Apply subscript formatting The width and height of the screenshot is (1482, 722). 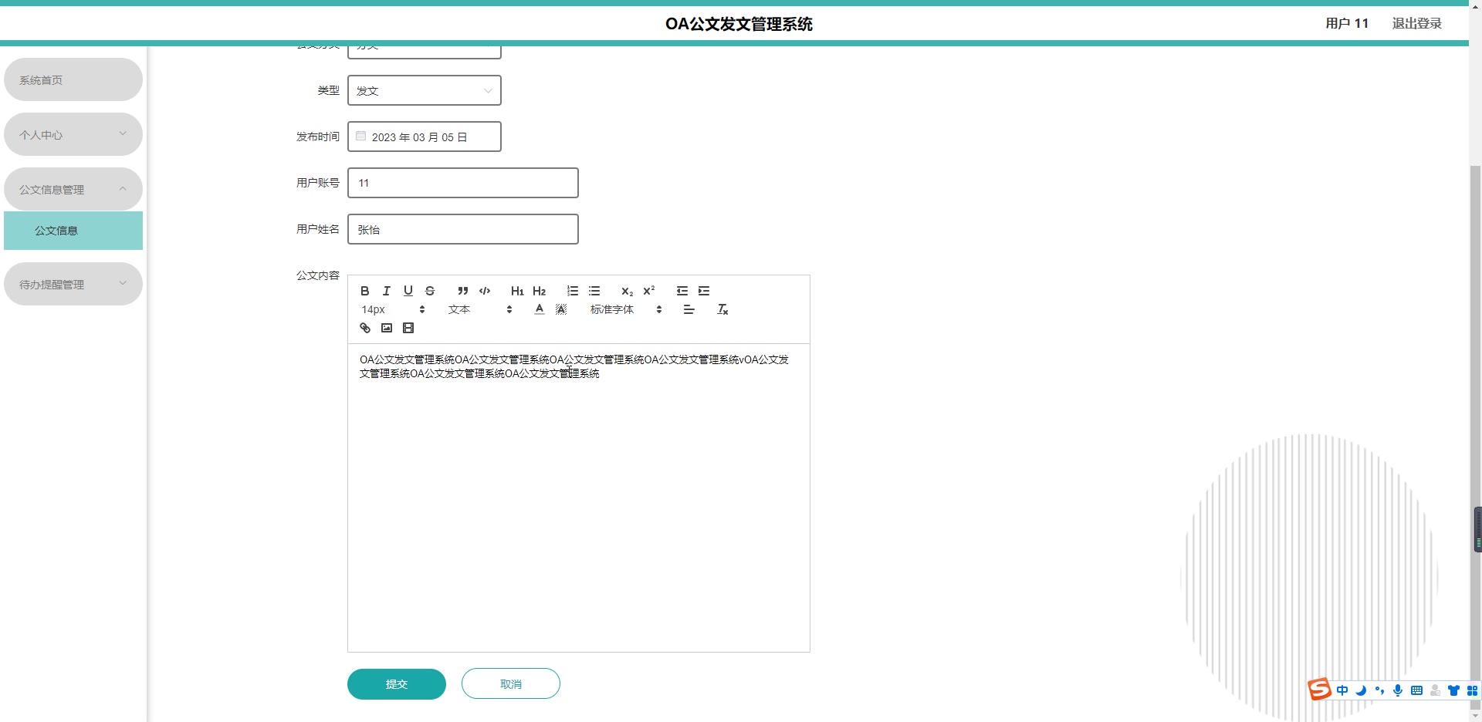tap(628, 291)
